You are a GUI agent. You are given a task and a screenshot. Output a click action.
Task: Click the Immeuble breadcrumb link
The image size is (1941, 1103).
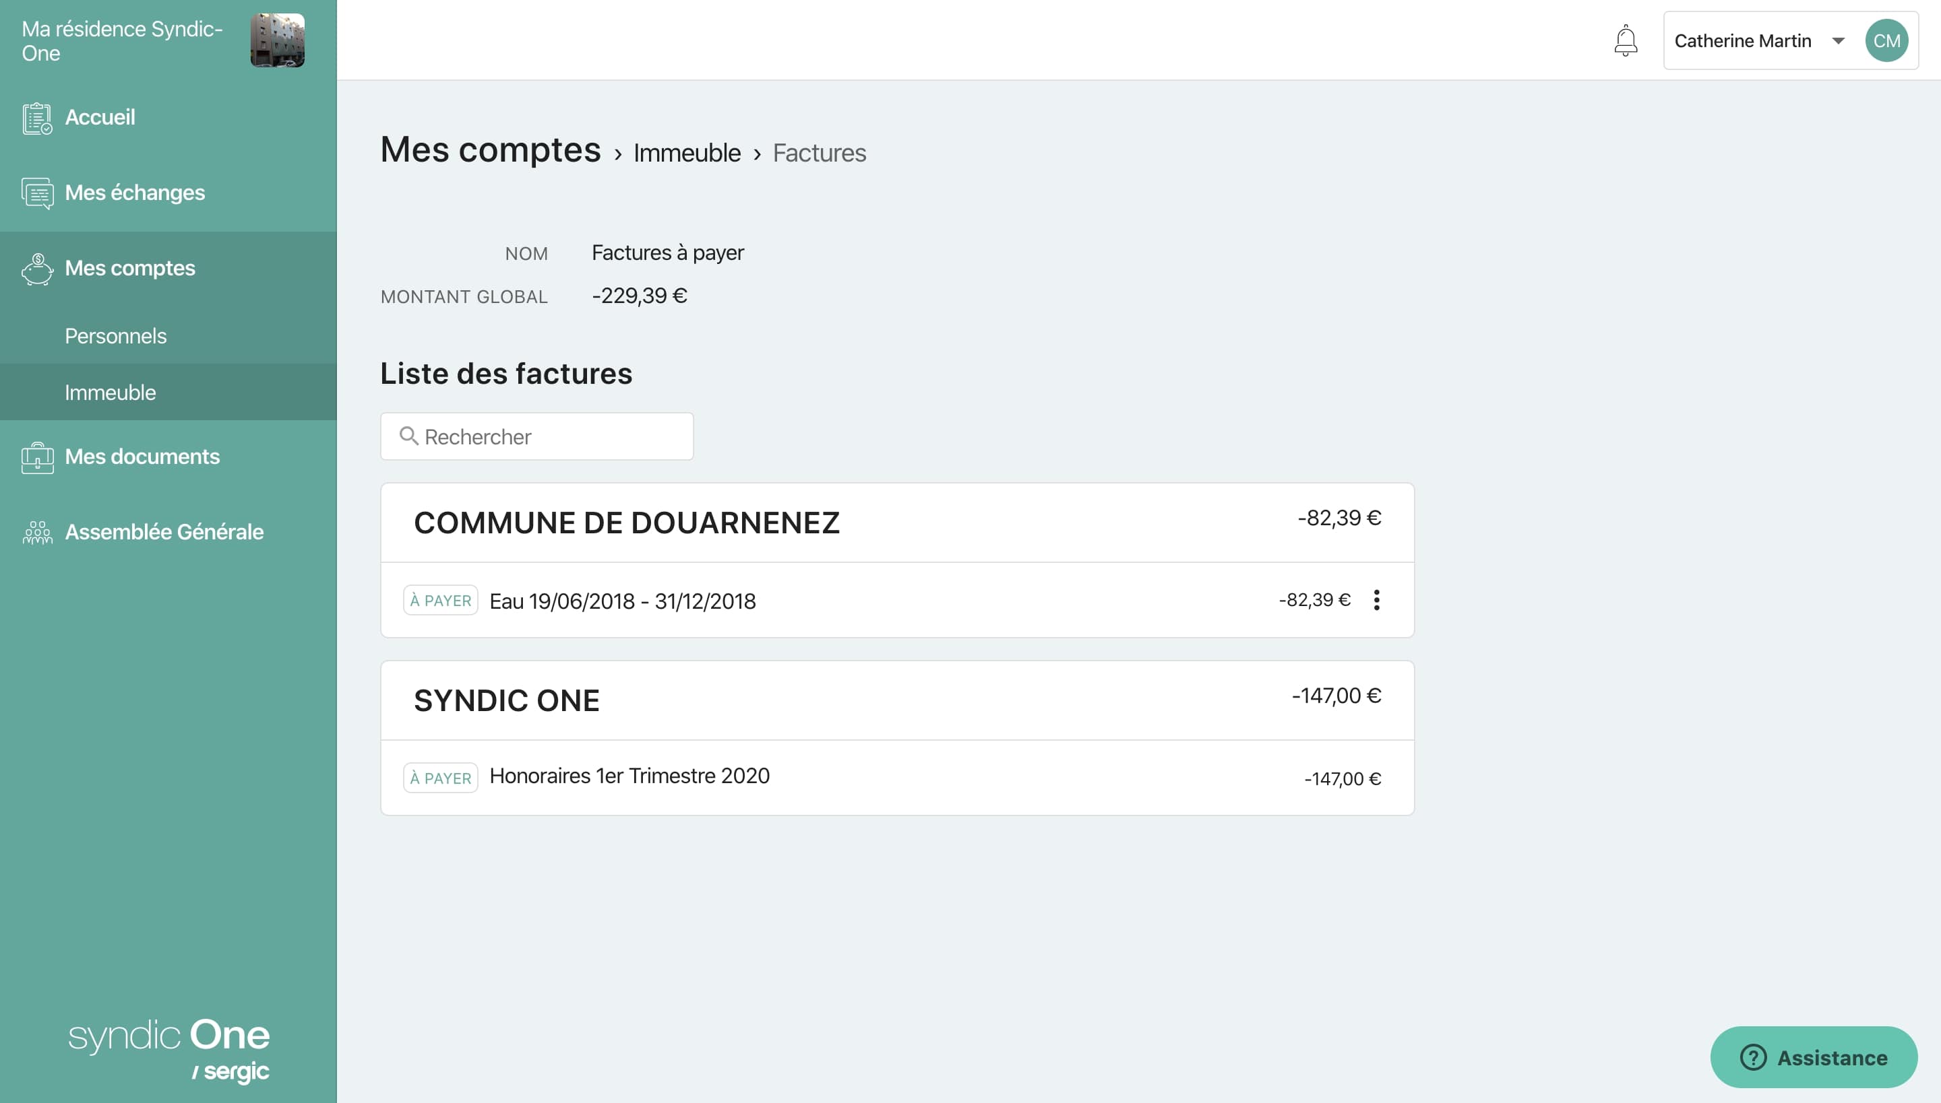[x=687, y=153]
